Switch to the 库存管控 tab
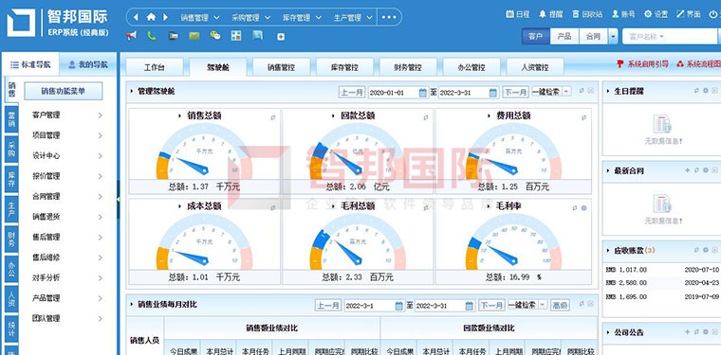 [344, 67]
